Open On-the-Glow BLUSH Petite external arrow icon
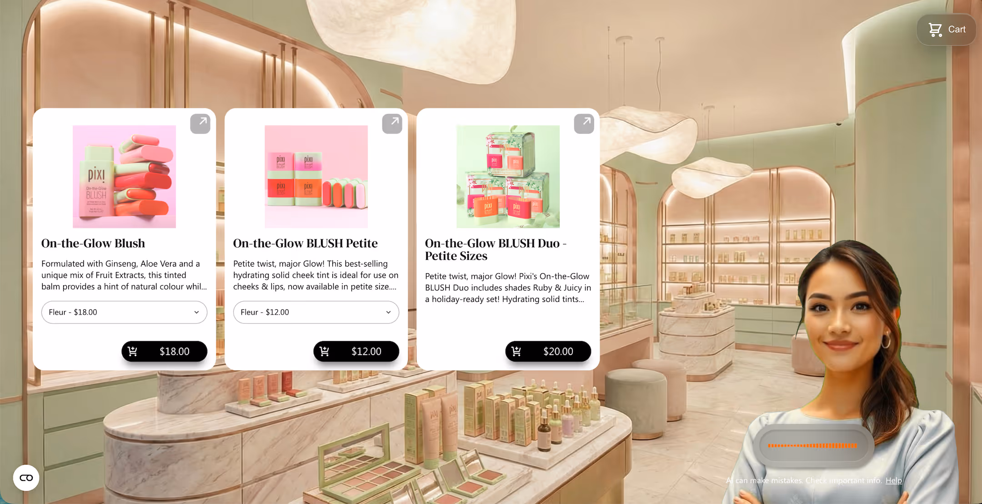Image resolution: width=982 pixels, height=504 pixels. click(392, 124)
